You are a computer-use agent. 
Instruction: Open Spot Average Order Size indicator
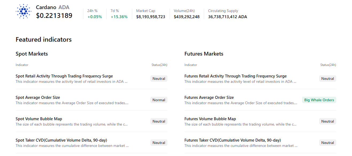click(x=38, y=97)
